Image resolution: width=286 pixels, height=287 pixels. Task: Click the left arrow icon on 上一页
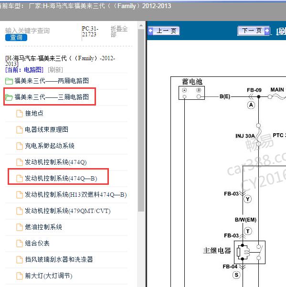(150, 31)
